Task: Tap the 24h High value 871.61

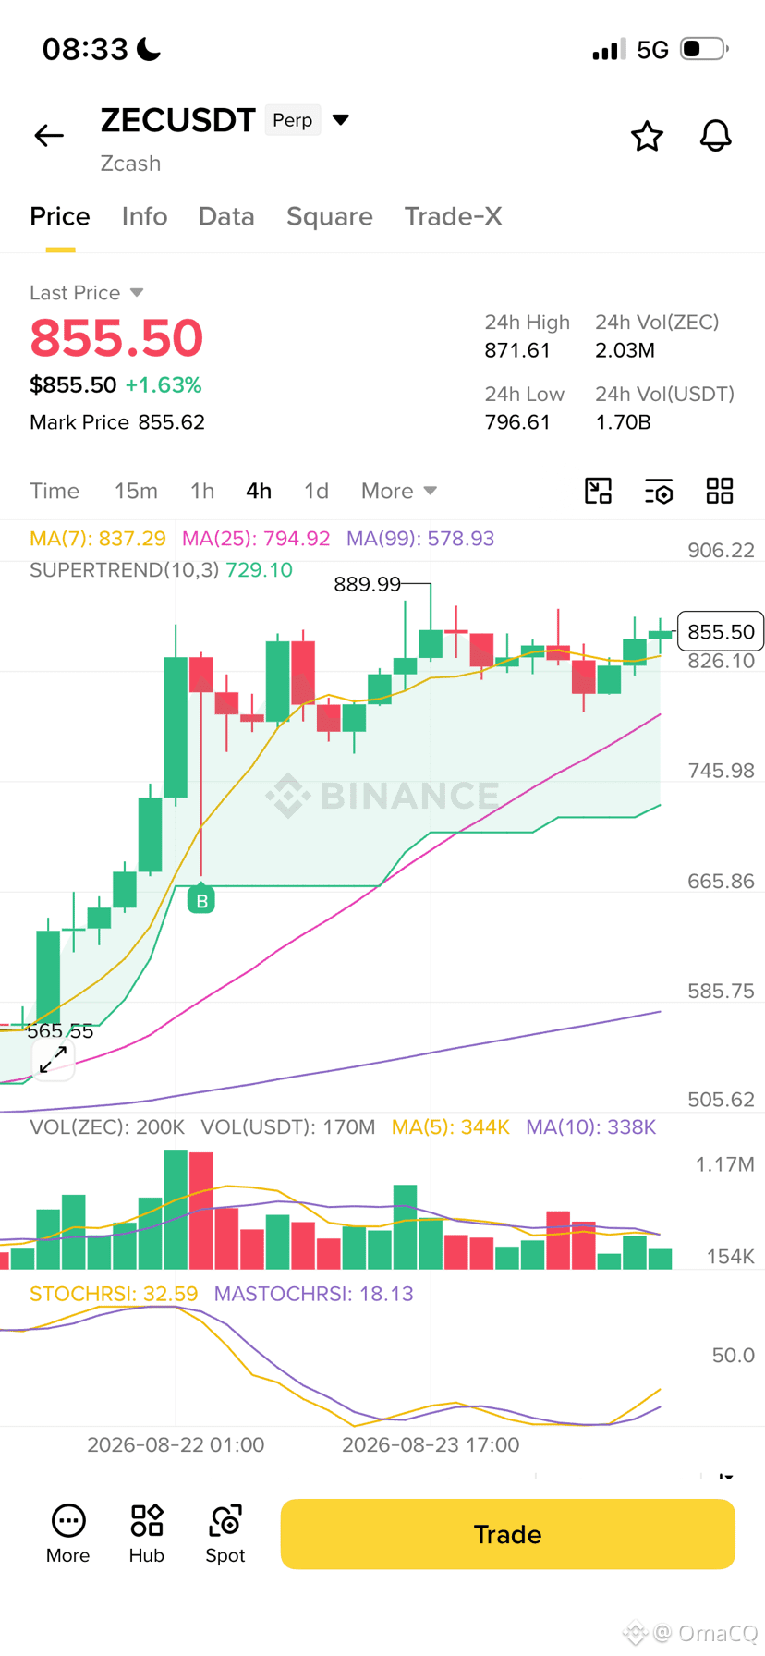Action: tap(517, 350)
